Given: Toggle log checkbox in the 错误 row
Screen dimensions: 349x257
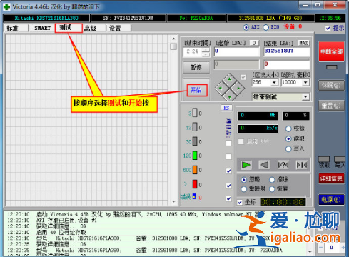Looking at the screenshot, I should (x=228, y=198).
